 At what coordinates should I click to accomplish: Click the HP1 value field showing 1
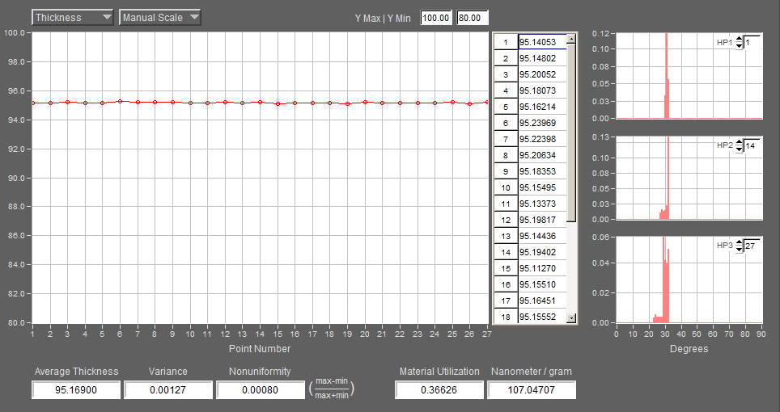(x=752, y=43)
